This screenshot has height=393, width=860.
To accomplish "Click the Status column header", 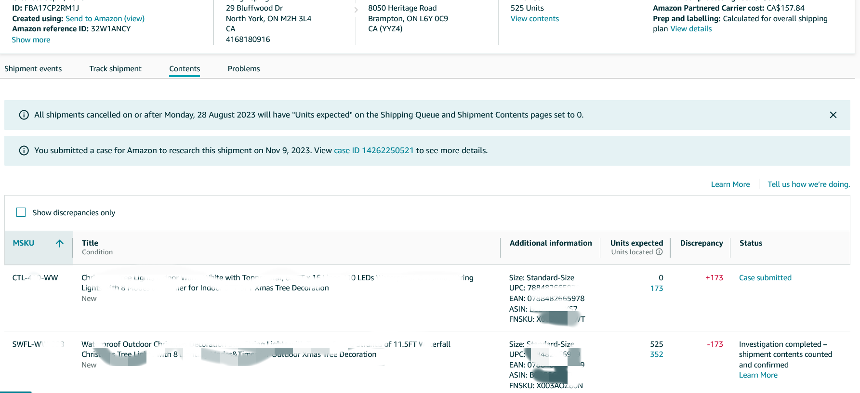I will coord(751,243).
